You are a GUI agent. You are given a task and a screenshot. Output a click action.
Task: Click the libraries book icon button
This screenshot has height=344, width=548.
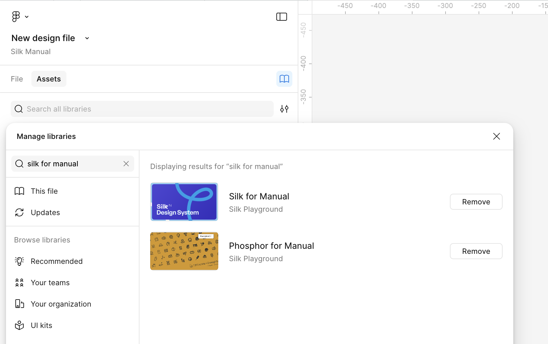[284, 79]
